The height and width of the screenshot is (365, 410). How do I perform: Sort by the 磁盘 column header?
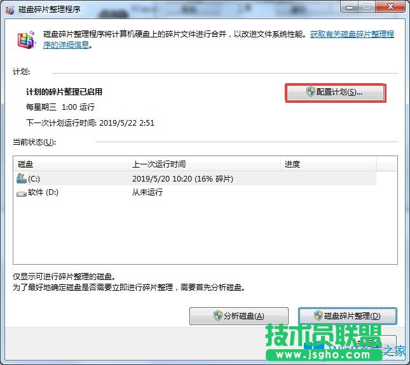coord(71,164)
